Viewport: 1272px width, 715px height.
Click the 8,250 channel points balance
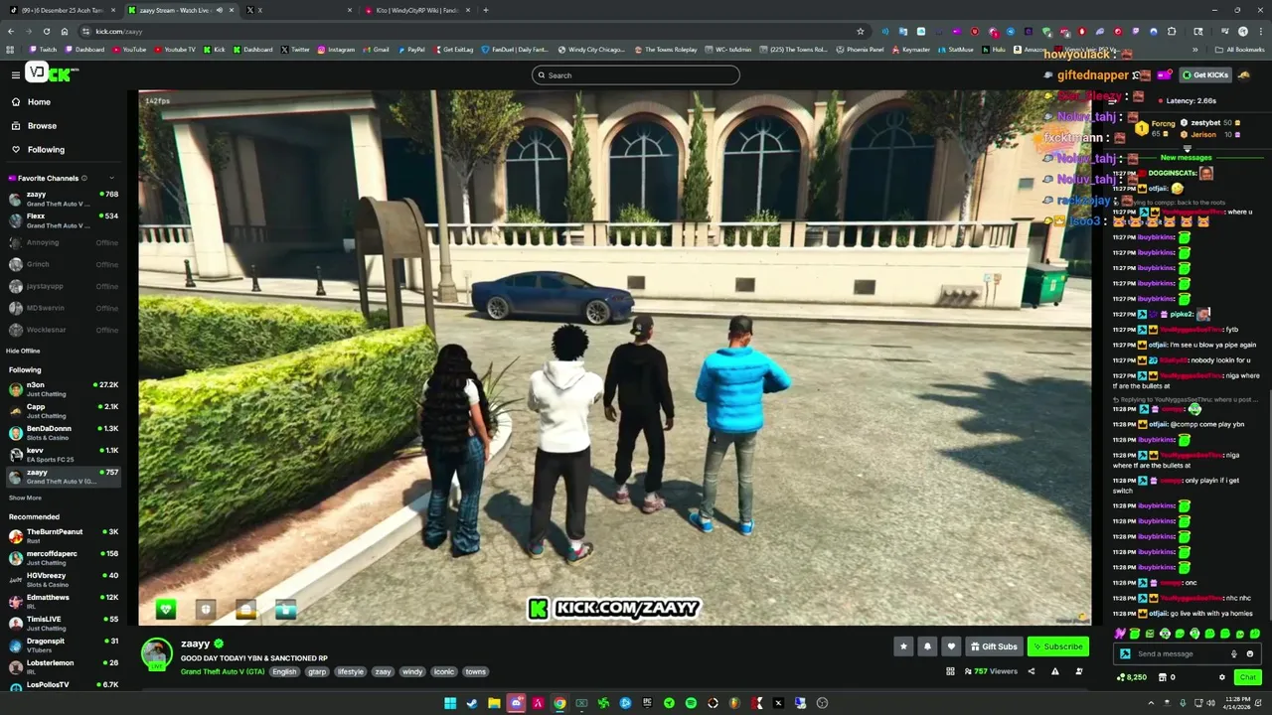click(x=1132, y=677)
